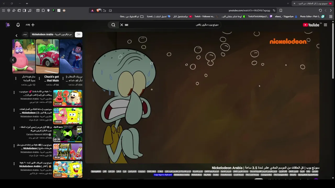335x188 pixels.
Task: Click The Loud House tag
Action: (252, 175)
